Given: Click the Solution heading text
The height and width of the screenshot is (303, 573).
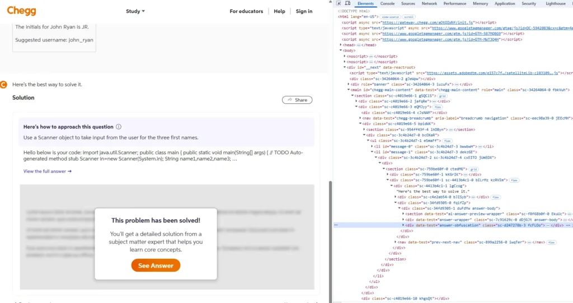Looking at the screenshot, I should (24, 97).
